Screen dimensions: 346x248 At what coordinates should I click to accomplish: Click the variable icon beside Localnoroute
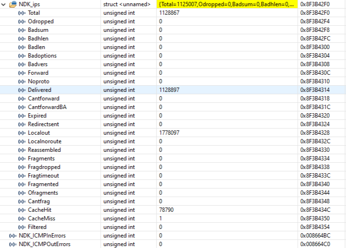[22, 142]
